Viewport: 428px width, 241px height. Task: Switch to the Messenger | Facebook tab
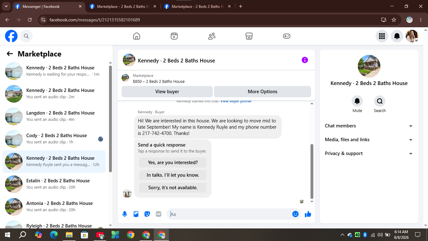[49, 7]
